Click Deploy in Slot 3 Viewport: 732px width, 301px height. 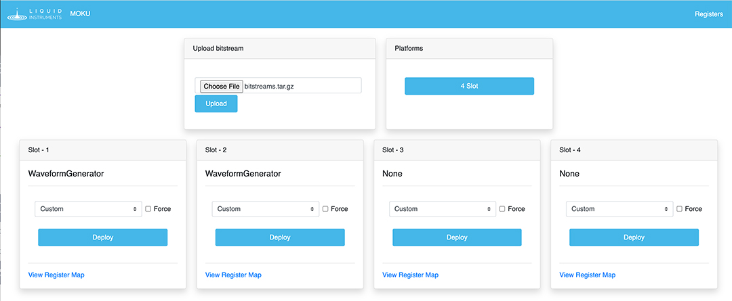457,237
